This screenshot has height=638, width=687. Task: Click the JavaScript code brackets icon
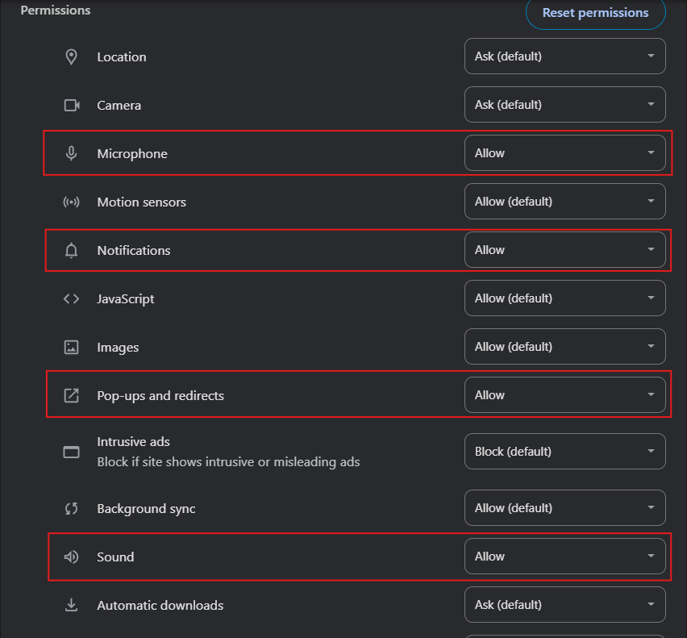pyautogui.click(x=71, y=299)
